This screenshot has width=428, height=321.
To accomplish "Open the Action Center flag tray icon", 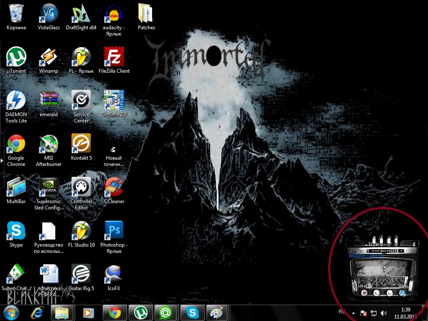I will click(363, 313).
